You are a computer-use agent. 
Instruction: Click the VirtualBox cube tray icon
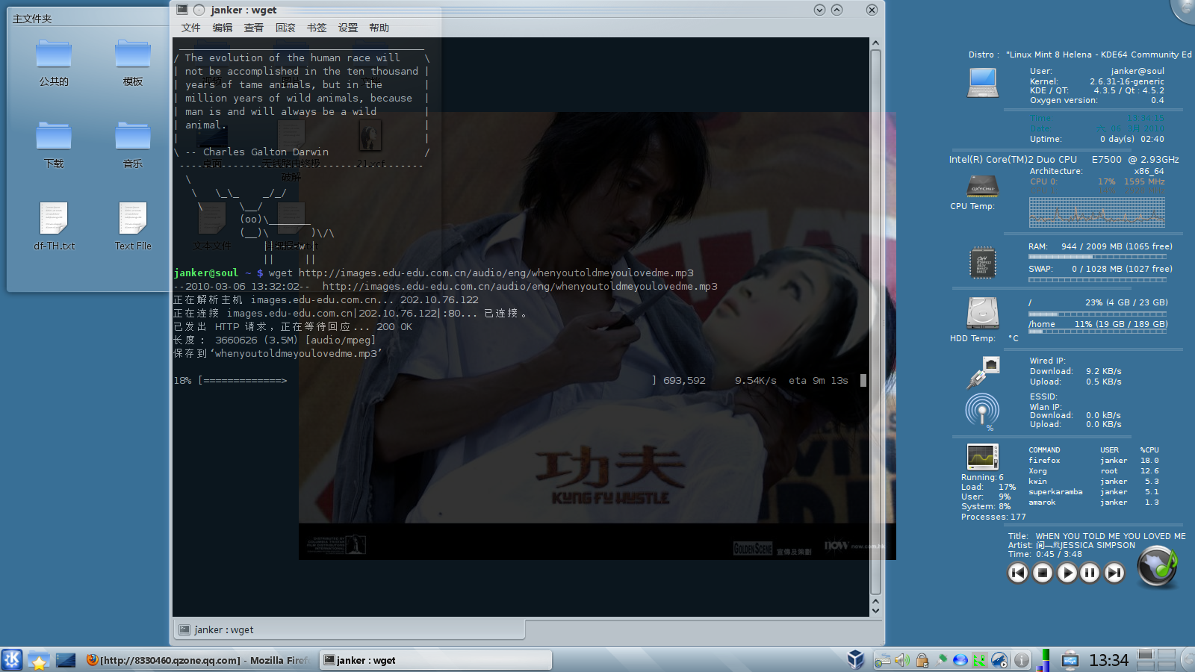coord(856,659)
